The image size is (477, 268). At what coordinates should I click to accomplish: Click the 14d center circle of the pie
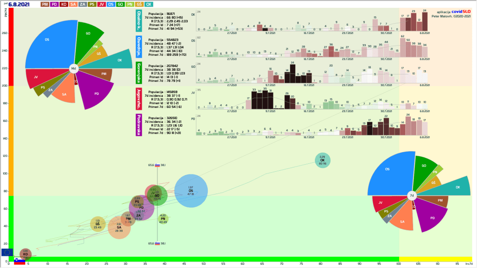tap(73, 69)
